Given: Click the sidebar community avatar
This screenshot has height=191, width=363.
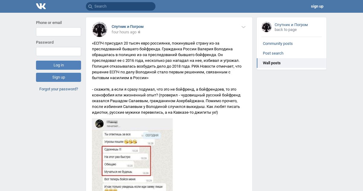Looking at the screenshot, I should tap(267, 27).
